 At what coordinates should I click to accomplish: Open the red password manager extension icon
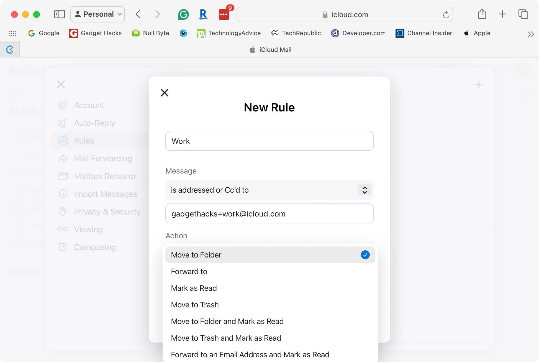point(225,14)
